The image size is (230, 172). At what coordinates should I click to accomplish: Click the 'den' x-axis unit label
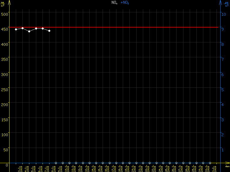(x=227, y=167)
